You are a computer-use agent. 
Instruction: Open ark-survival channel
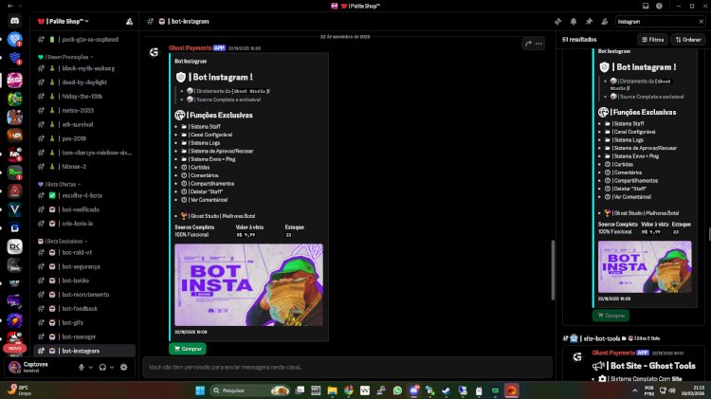(84, 124)
